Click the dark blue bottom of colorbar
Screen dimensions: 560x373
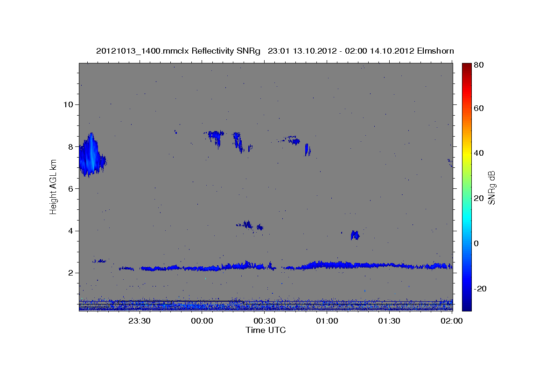click(x=467, y=303)
